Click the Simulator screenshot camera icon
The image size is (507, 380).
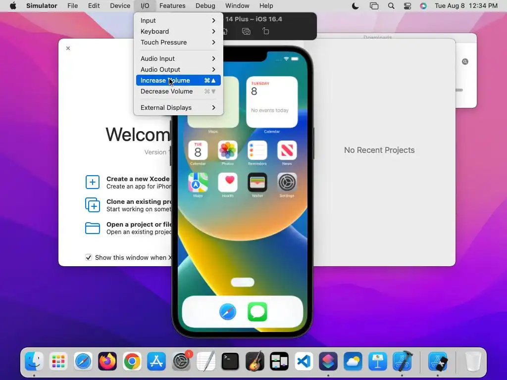[x=246, y=31]
